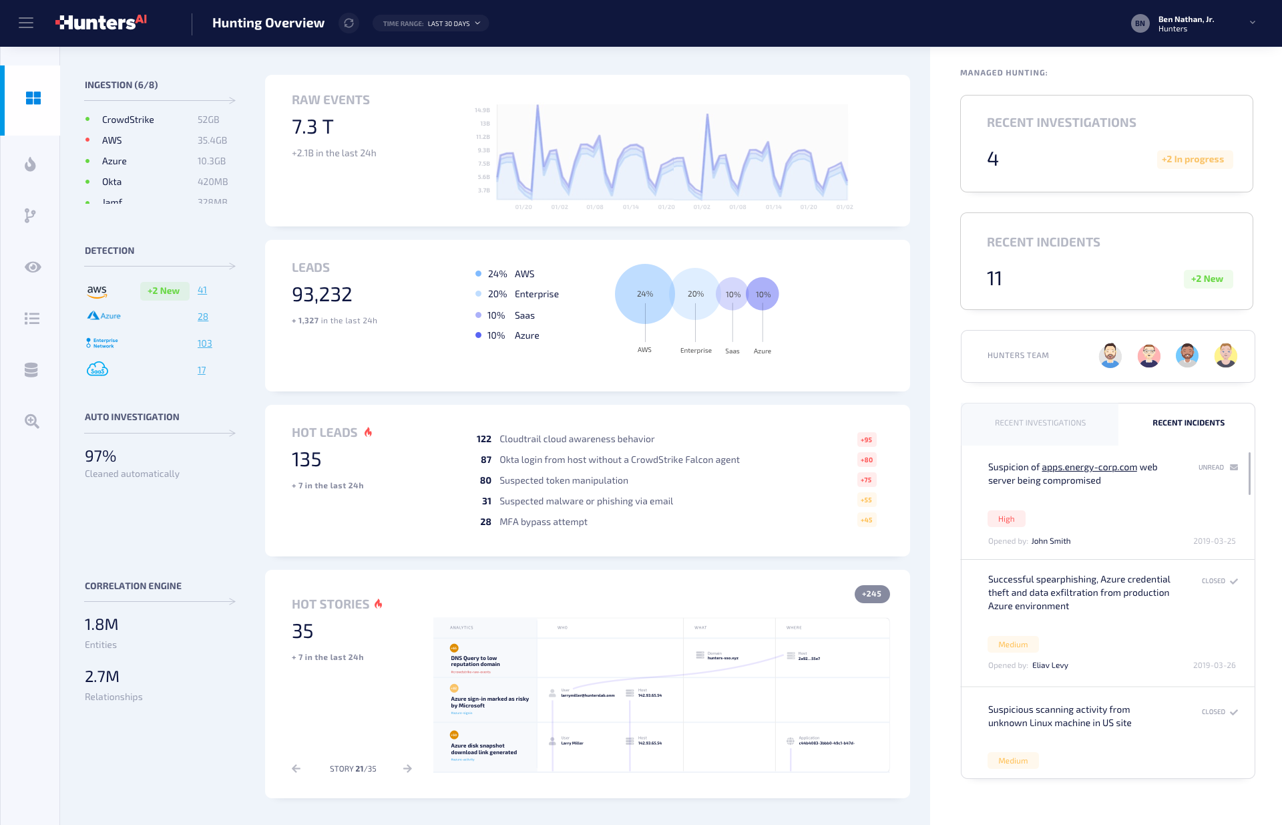This screenshot has height=825, width=1282.
Task: Click the magnifier search sidebar icon
Action: coord(32,422)
